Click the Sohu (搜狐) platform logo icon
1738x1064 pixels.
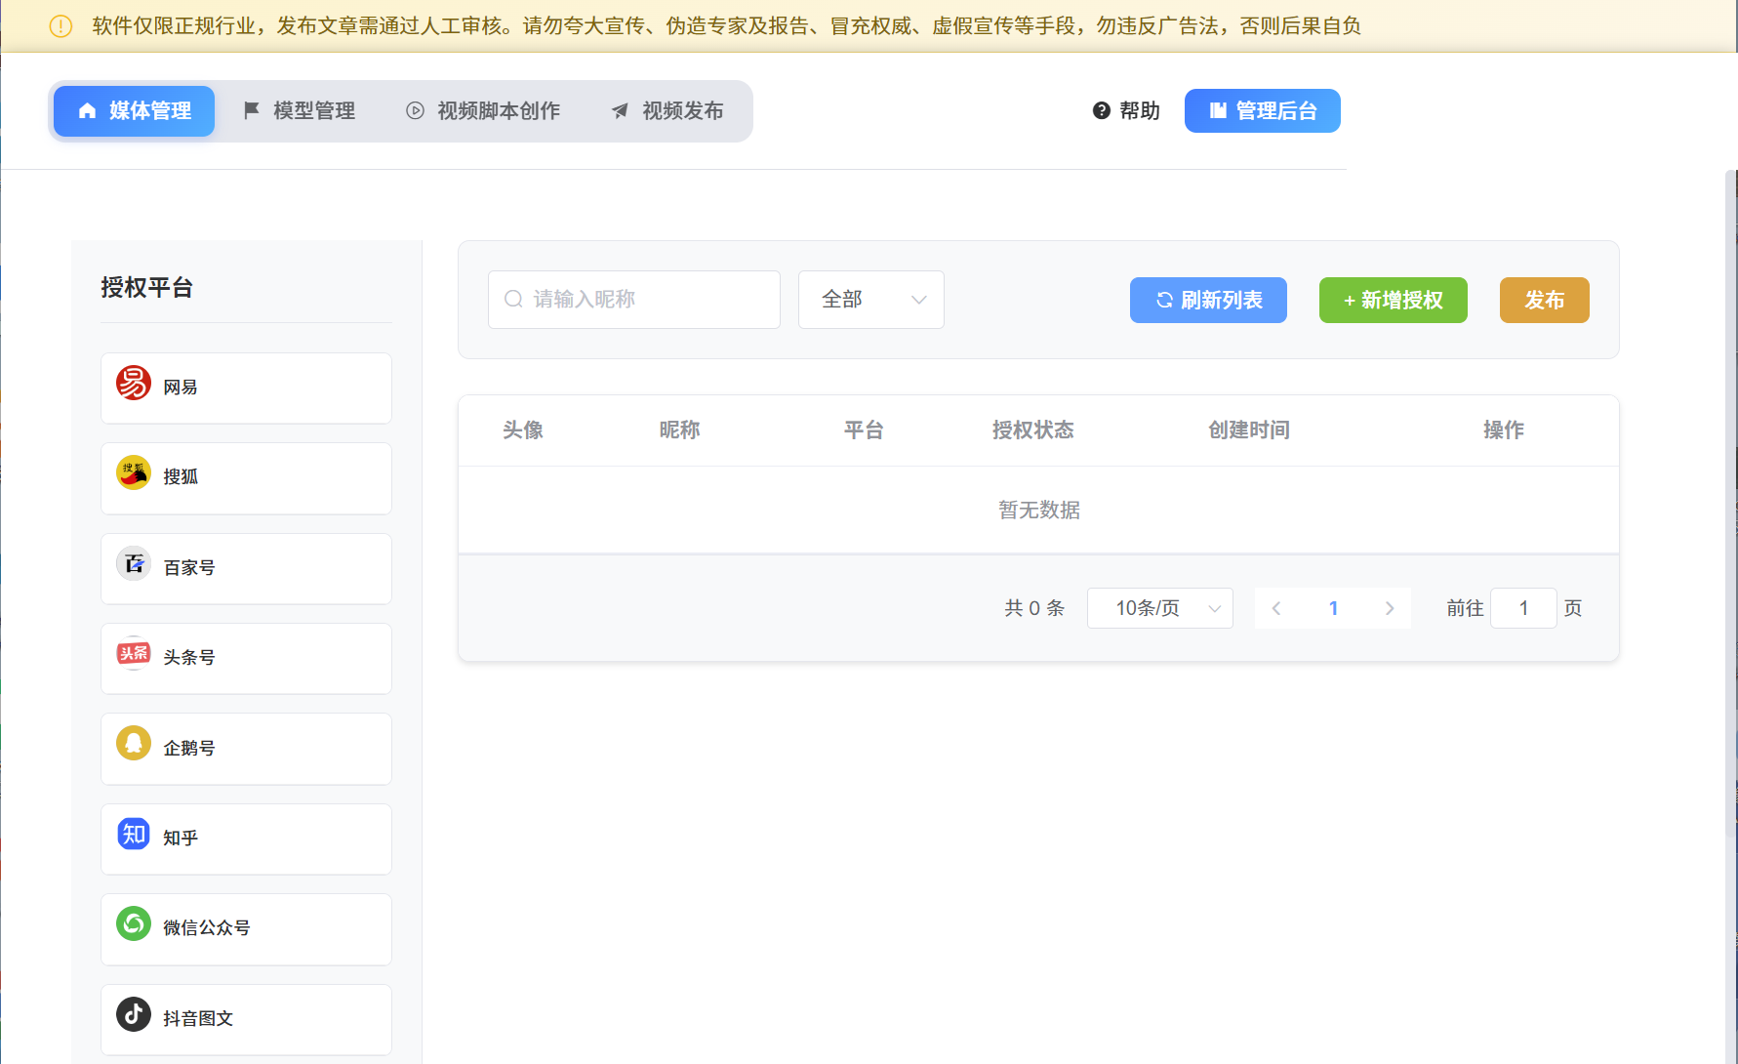[134, 472]
